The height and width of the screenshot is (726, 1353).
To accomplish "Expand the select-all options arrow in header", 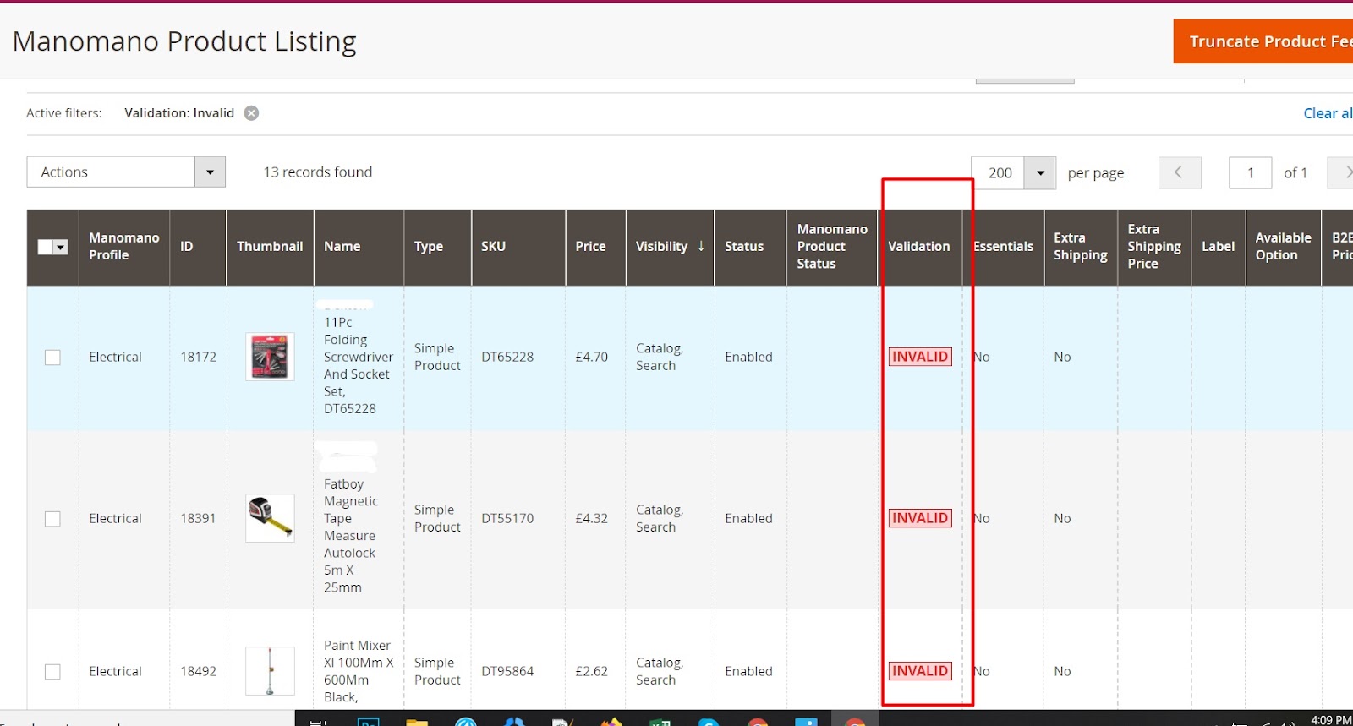I will click(61, 247).
